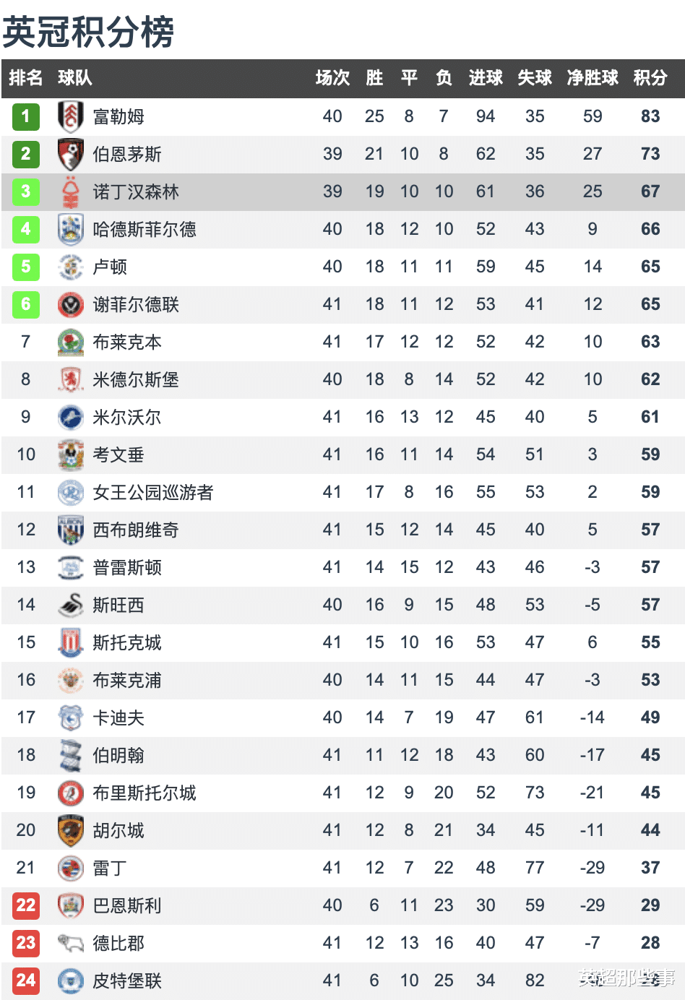Click the Huddersfield Town crest icon

[x=70, y=229]
